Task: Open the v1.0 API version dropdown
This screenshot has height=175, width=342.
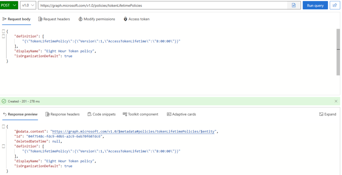Action: click(28, 5)
